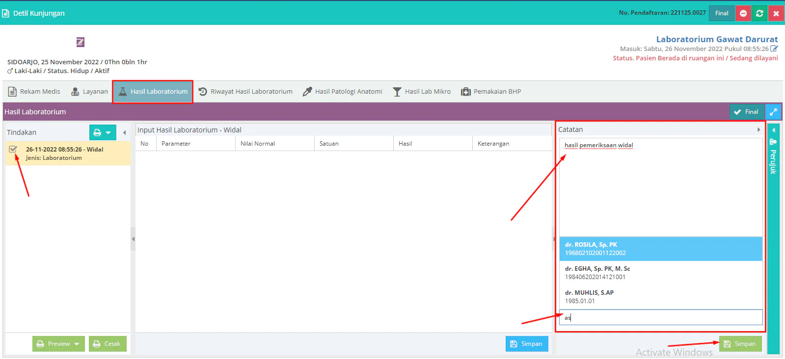The image size is (785, 359).
Task: Close the Detil Kunjungan window with red X
Action: (x=776, y=13)
